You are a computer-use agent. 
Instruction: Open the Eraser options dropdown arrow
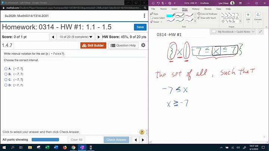click(x=161, y=22)
